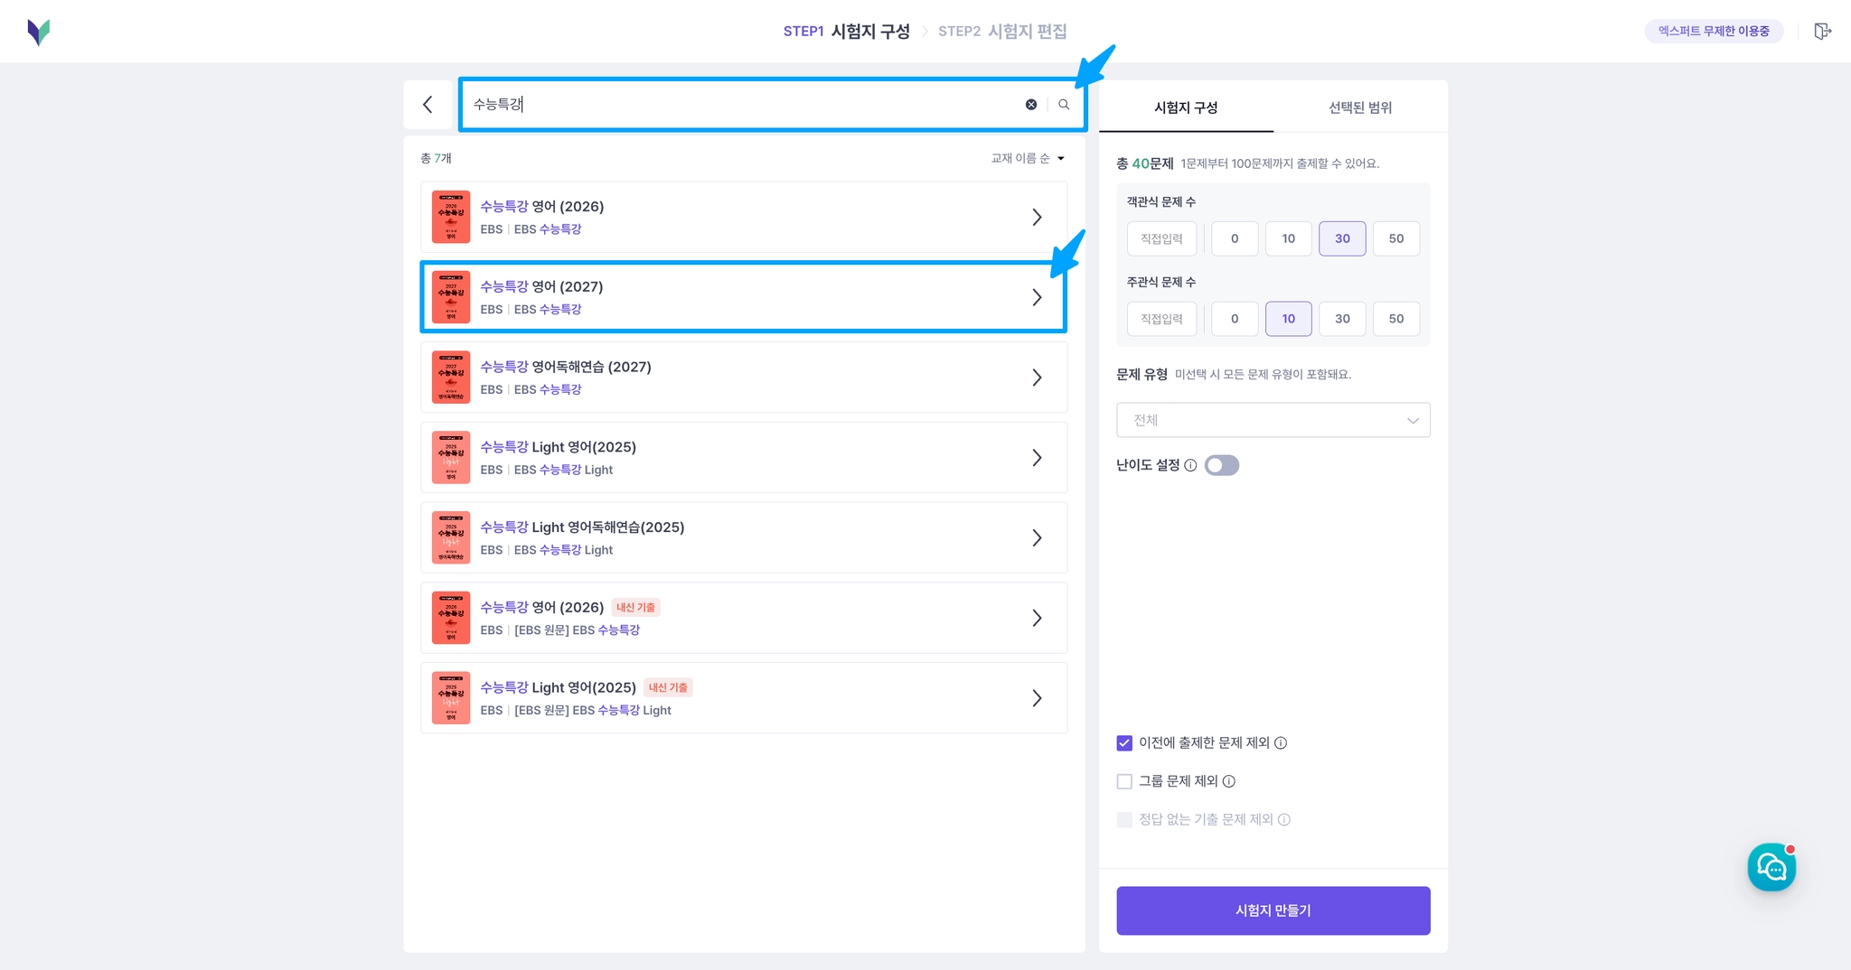Image resolution: width=1851 pixels, height=970 pixels.
Task: Open the chat support widget
Action: 1771,867
